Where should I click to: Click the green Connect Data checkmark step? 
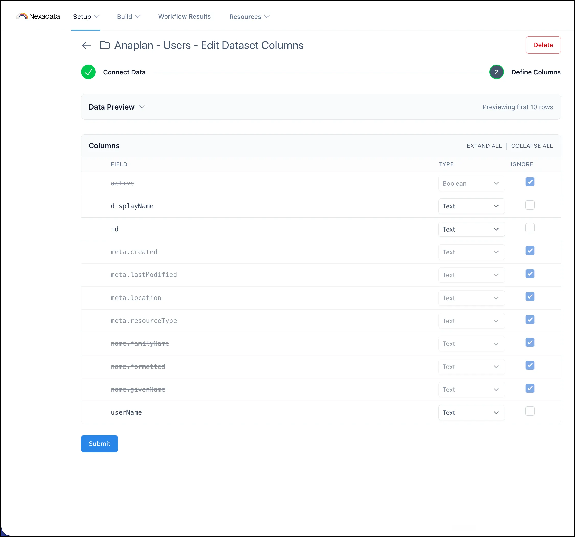click(x=88, y=72)
